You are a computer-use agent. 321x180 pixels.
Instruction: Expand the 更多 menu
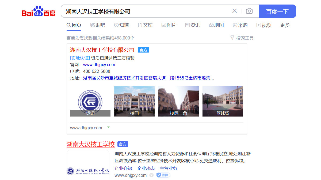click(285, 25)
